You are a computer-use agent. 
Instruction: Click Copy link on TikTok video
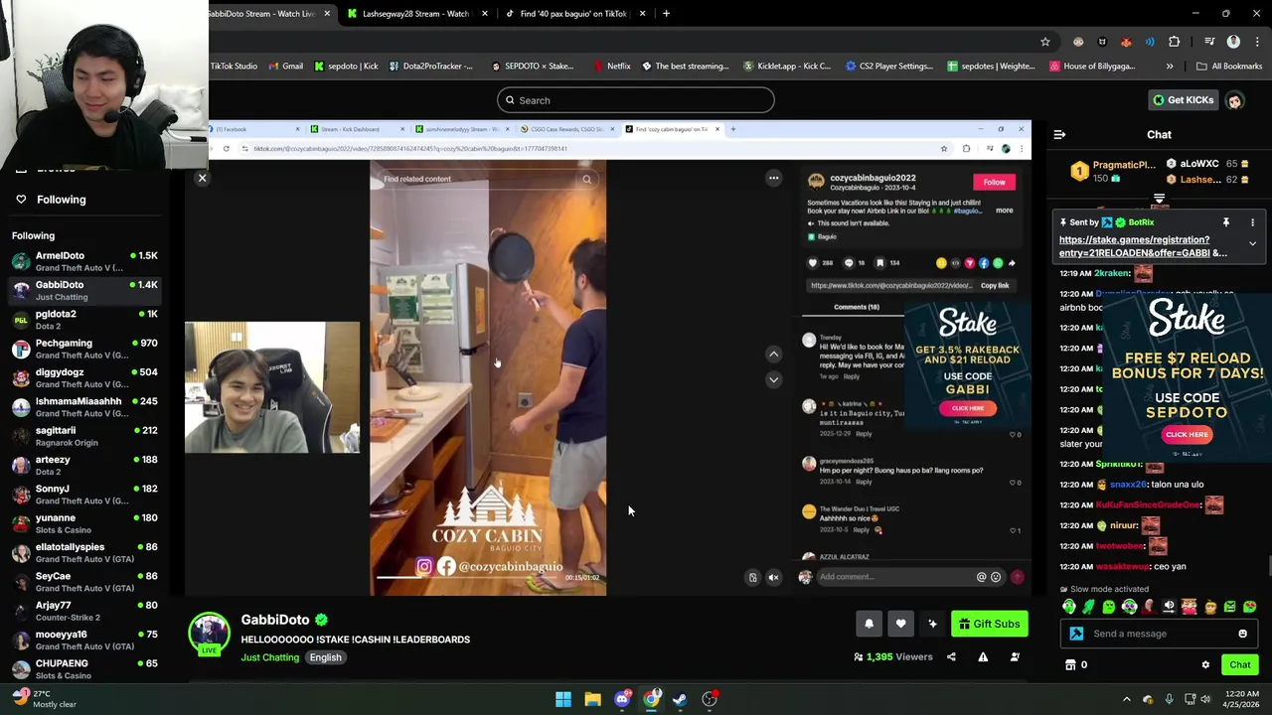[995, 286]
